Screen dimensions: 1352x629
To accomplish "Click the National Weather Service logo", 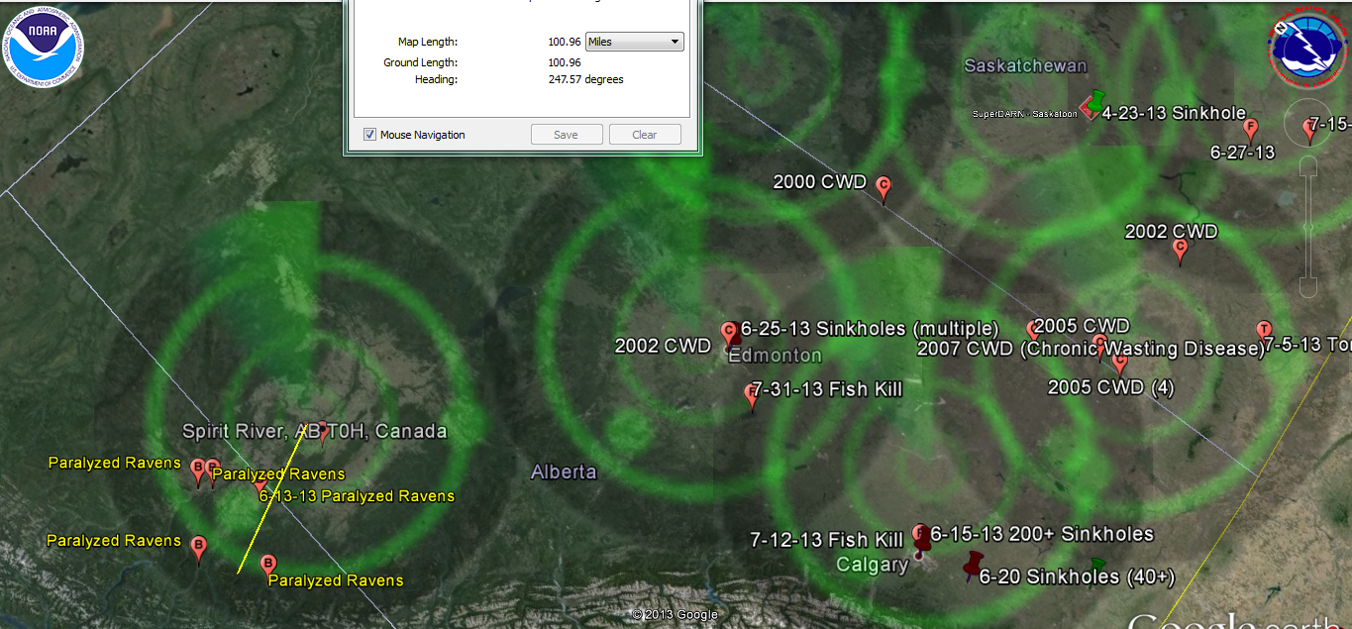I will [1306, 48].
